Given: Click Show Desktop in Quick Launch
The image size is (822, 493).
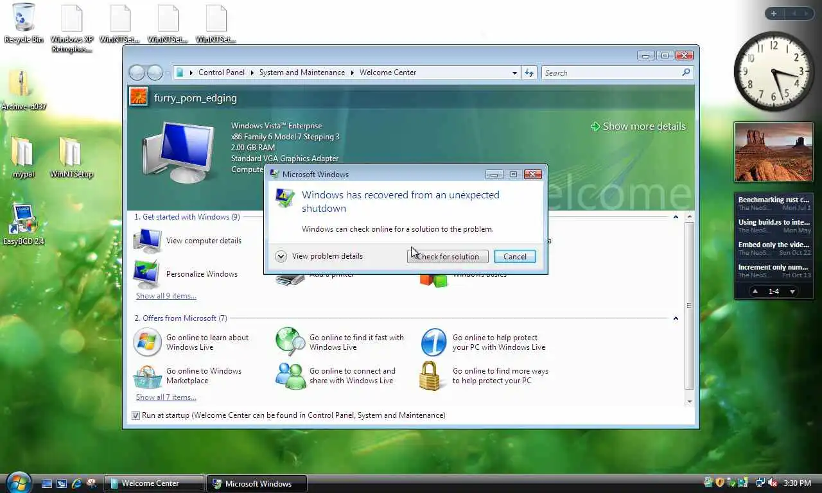Looking at the screenshot, I should 48,483.
